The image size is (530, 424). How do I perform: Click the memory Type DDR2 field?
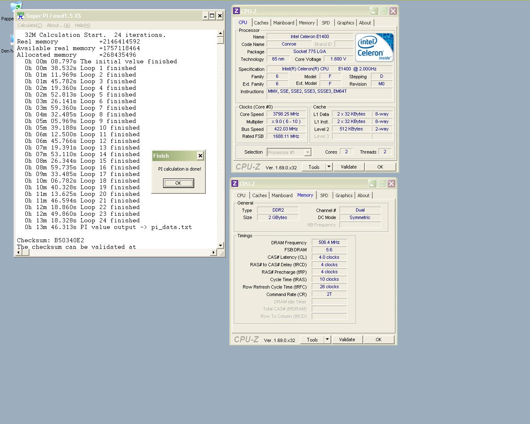pyautogui.click(x=278, y=210)
